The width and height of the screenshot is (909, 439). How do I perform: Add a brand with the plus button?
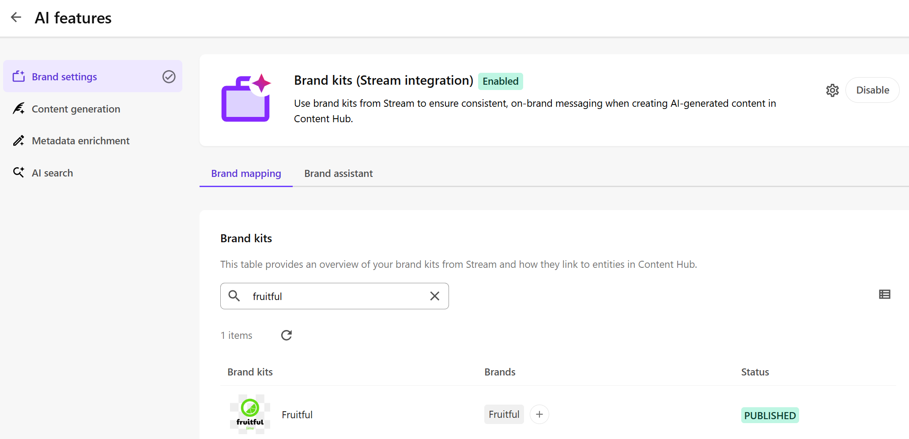click(x=539, y=414)
